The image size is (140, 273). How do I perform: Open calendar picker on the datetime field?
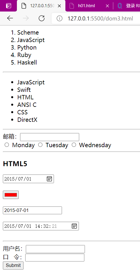(x=74, y=226)
